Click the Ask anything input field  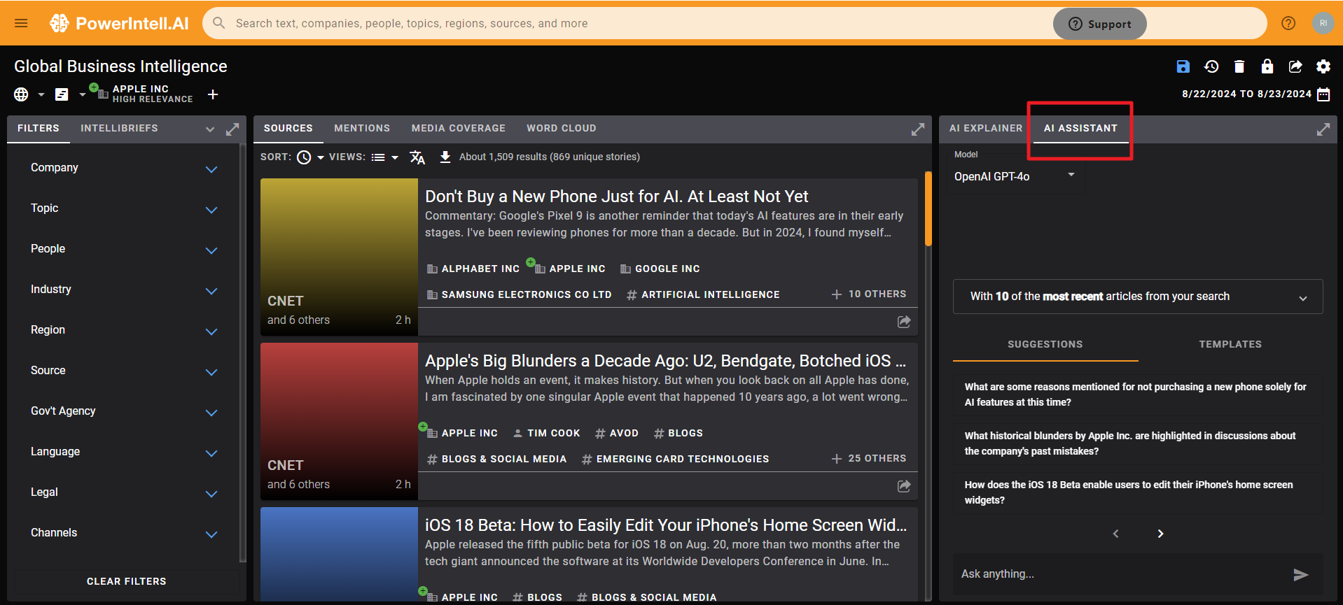pos(1120,574)
